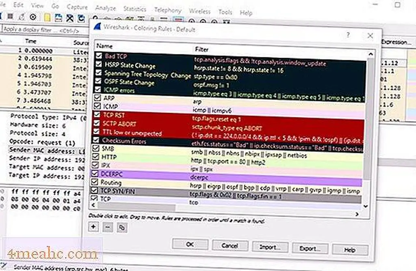The width and height of the screenshot is (416, 271).
Task: Restart the current capture from the toolbar
Action: (x=22, y=17)
